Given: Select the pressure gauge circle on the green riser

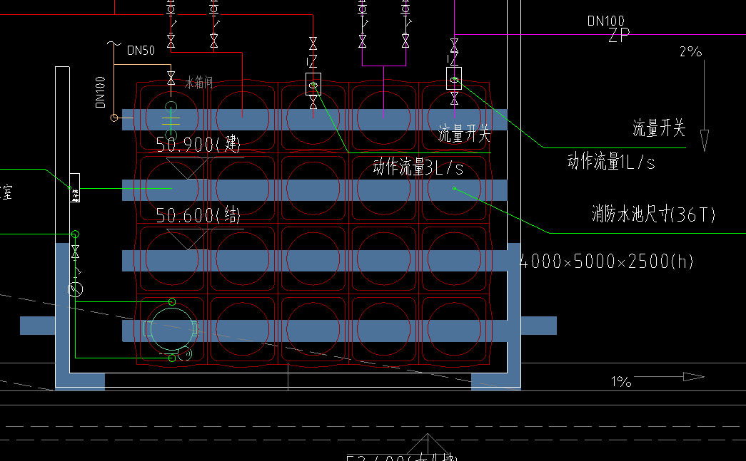Looking at the screenshot, I should pos(76,289).
